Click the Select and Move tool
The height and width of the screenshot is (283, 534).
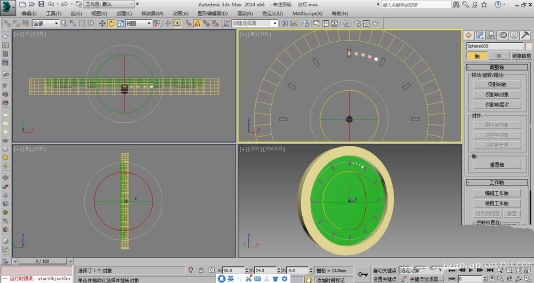pyautogui.click(x=102, y=23)
